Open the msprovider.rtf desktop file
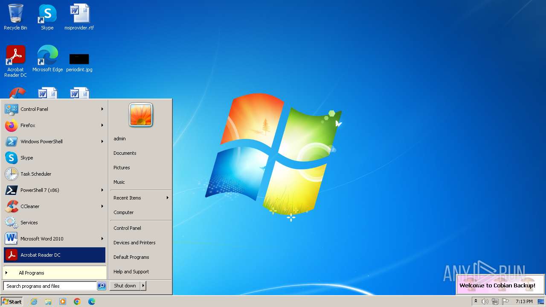Screen dimensions: 546x307 pyautogui.click(x=79, y=17)
